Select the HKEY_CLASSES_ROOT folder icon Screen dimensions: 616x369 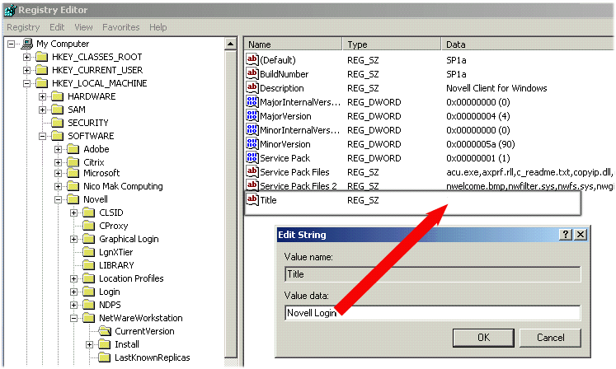pyautogui.click(x=41, y=57)
